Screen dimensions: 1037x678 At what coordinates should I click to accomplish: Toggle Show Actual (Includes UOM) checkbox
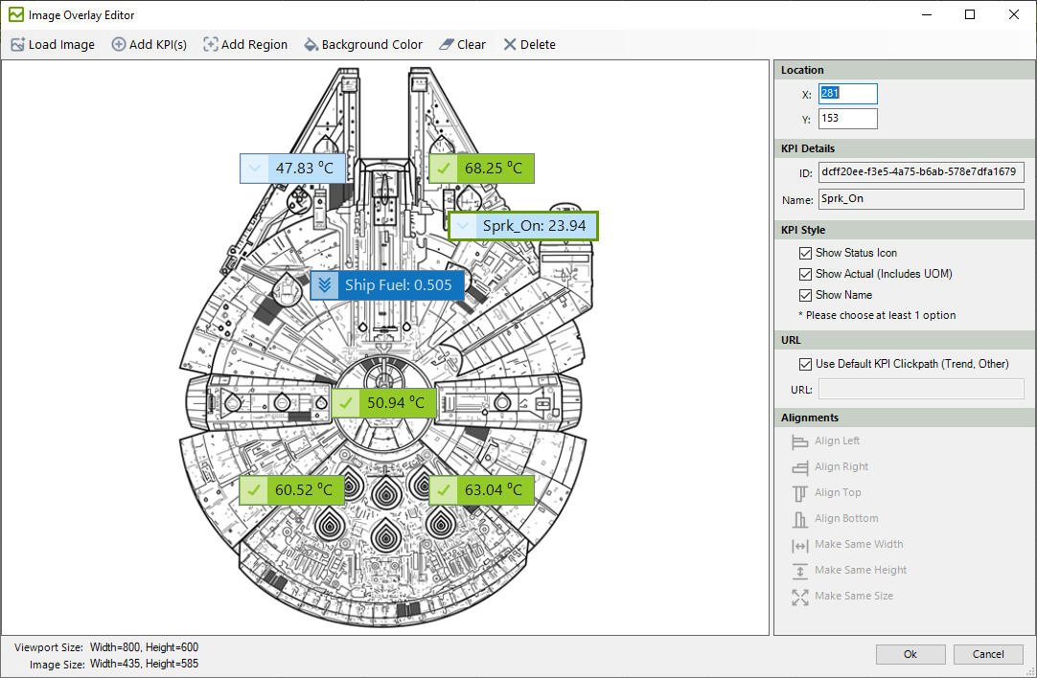pos(805,274)
